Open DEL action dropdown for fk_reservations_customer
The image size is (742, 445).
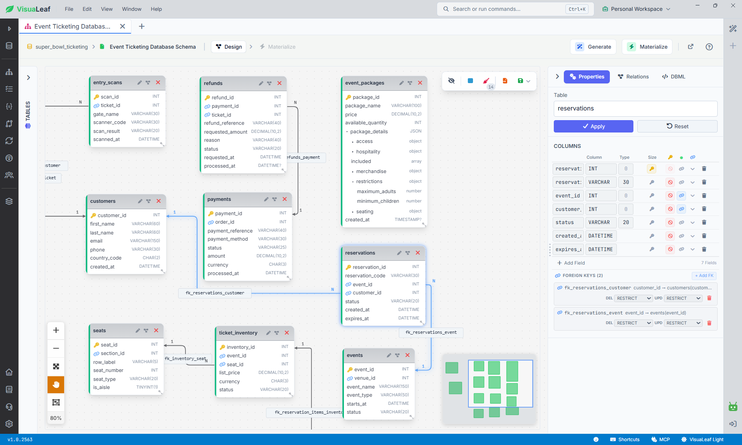(633, 298)
